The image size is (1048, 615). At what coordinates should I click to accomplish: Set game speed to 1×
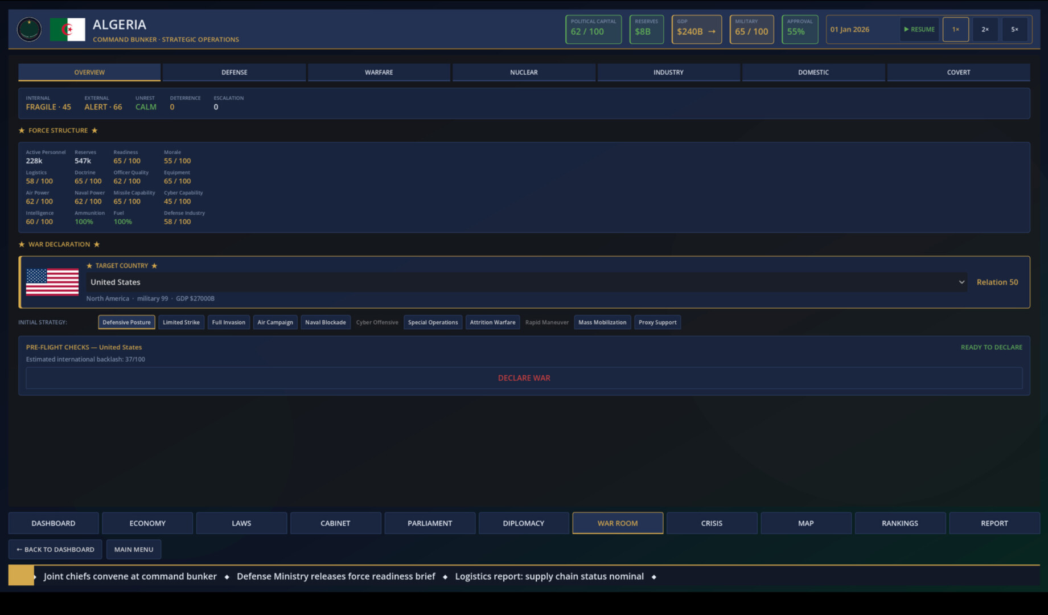pos(956,30)
